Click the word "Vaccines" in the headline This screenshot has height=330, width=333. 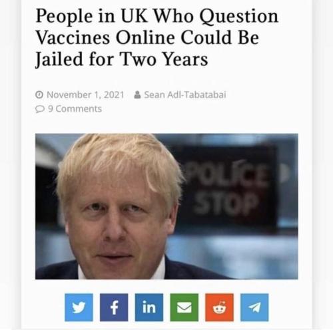click(x=73, y=38)
